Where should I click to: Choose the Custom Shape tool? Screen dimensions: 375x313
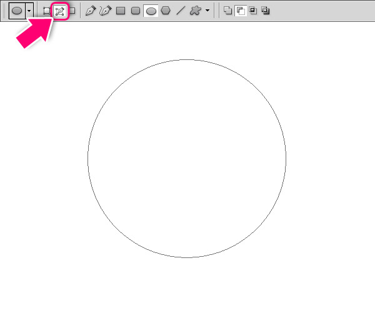tap(196, 11)
